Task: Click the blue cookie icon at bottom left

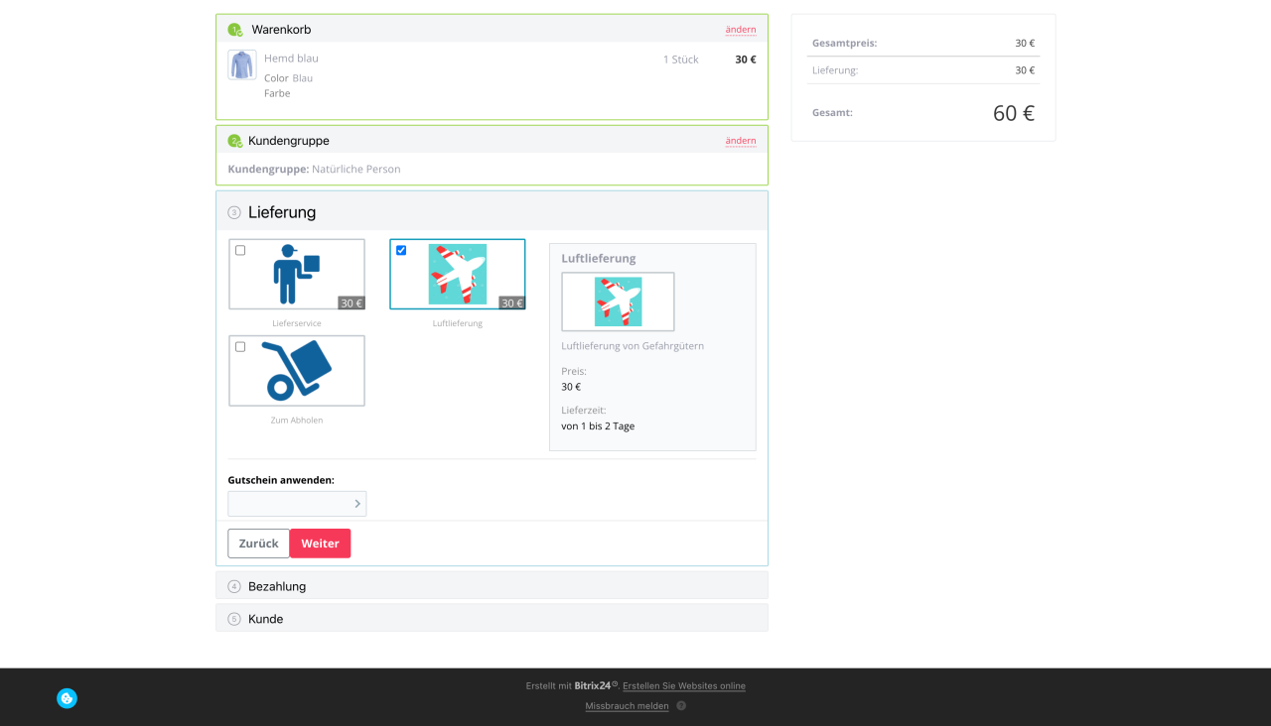Action: tap(67, 698)
